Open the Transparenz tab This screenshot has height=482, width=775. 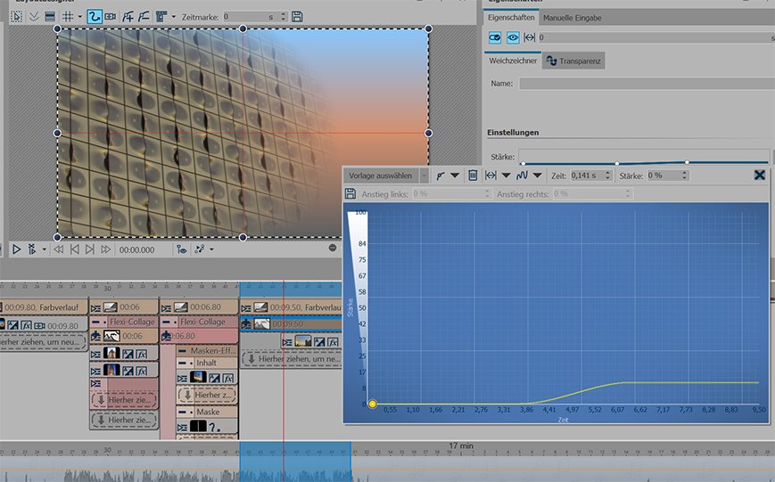coord(573,61)
